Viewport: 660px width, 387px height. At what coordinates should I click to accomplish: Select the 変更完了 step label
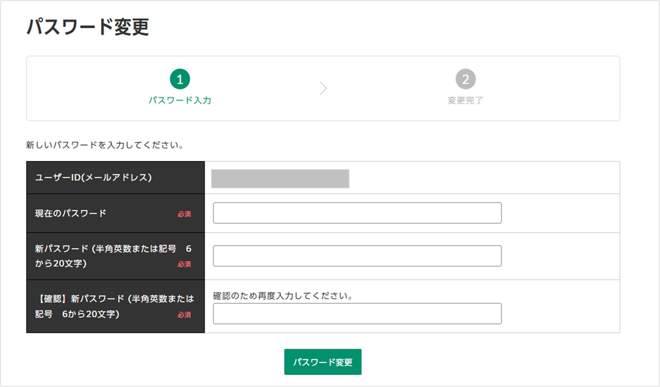tap(465, 101)
